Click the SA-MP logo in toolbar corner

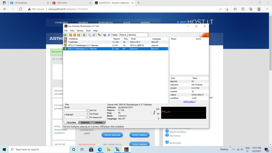[204, 35]
